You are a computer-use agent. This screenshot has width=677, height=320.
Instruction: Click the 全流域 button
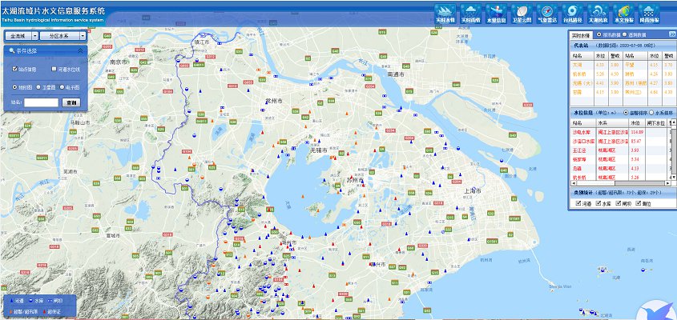(18, 36)
